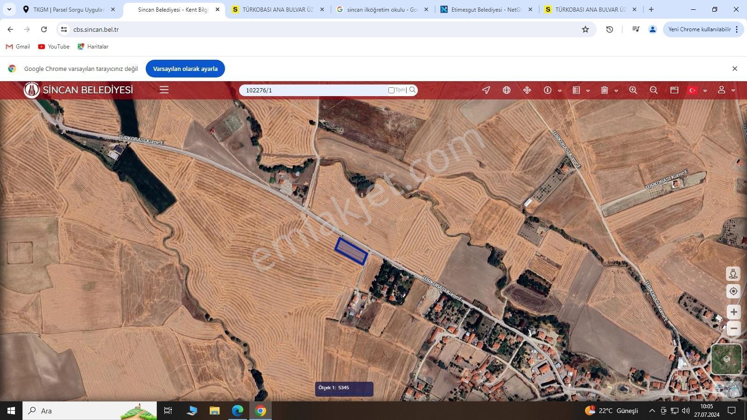Click the search magnifier in parcel search
This screenshot has height=420, width=747.
pyautogui.click(x=412, y=90)
